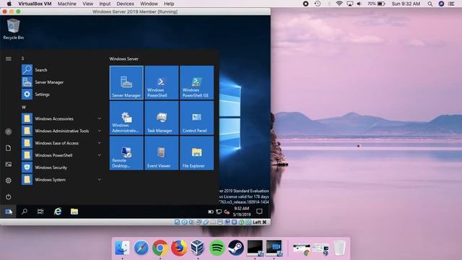Viewport: 462px width, 260px height.
Task: Open the Action Center notification icon
Action: tap(259, 212)
